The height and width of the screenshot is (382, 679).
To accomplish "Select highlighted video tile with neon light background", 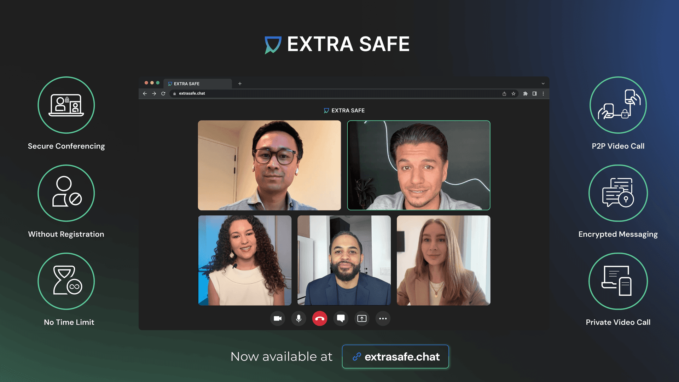I will click(x=419, y=165).
